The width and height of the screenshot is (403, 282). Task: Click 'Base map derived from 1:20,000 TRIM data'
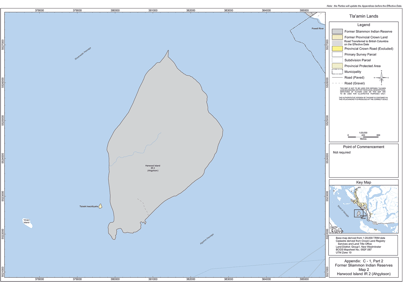(x=360, y=238)
